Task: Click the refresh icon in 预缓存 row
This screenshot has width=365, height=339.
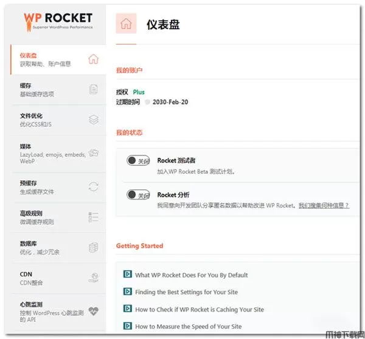Action: coord(94,187)
